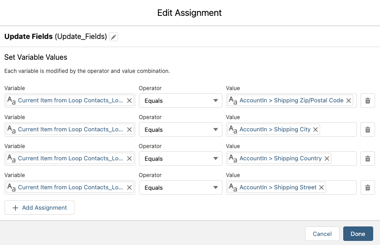Delete the Shipping Country assignment row

point(368,159)
